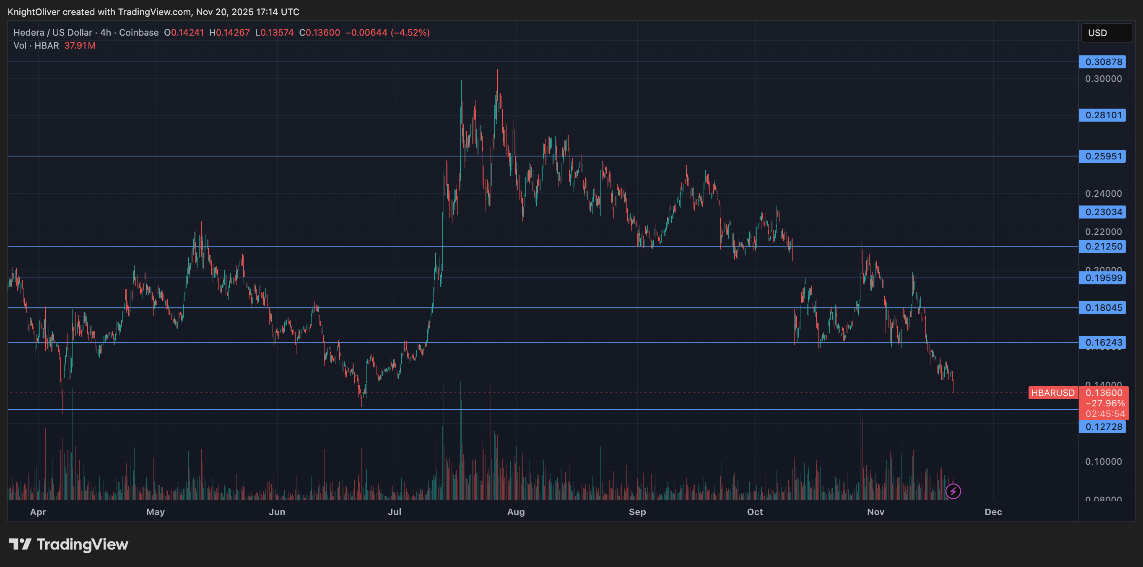
Task: Click the 0.18045 blue price label
Action: click(1102, 307)
